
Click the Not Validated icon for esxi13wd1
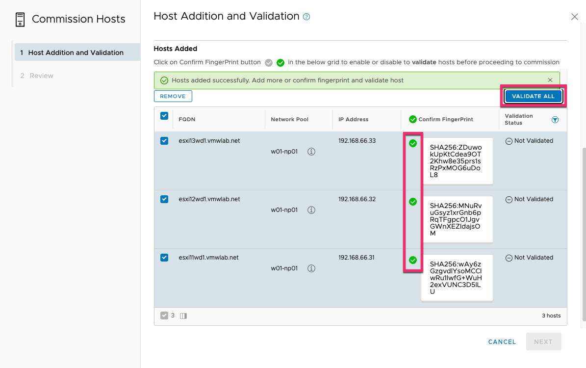click(x=509, y=141)
